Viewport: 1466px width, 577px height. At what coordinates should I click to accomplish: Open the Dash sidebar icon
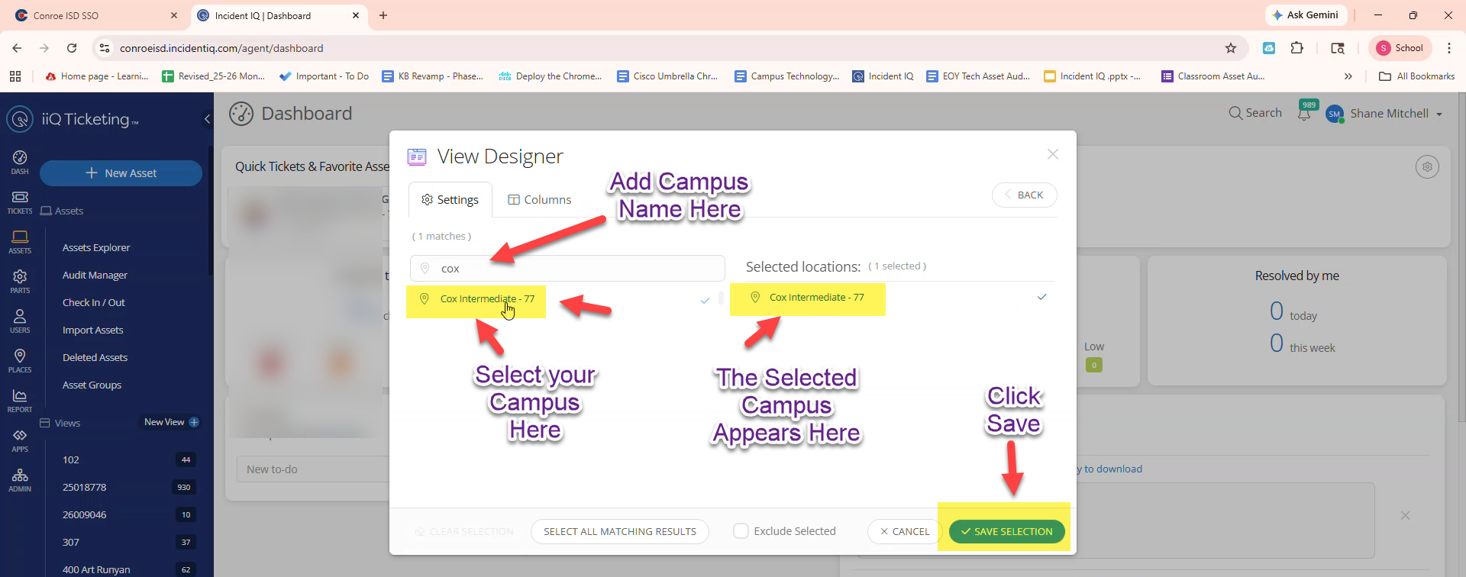[20, 162]
